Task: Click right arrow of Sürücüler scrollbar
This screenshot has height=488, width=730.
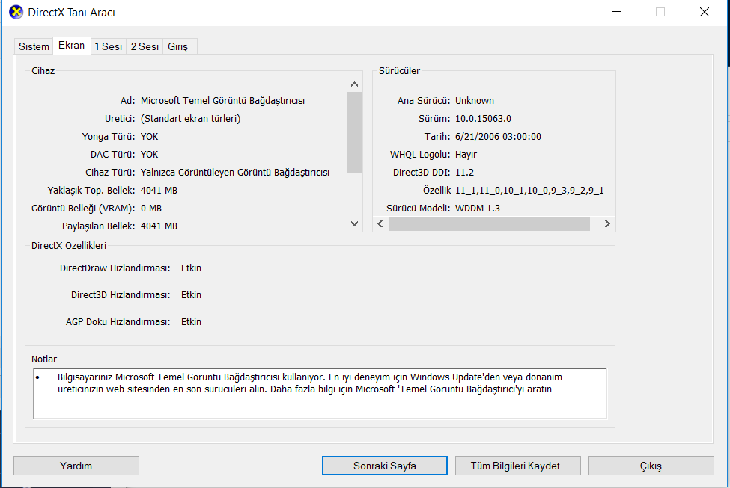Action: click(x=607, y=224)
